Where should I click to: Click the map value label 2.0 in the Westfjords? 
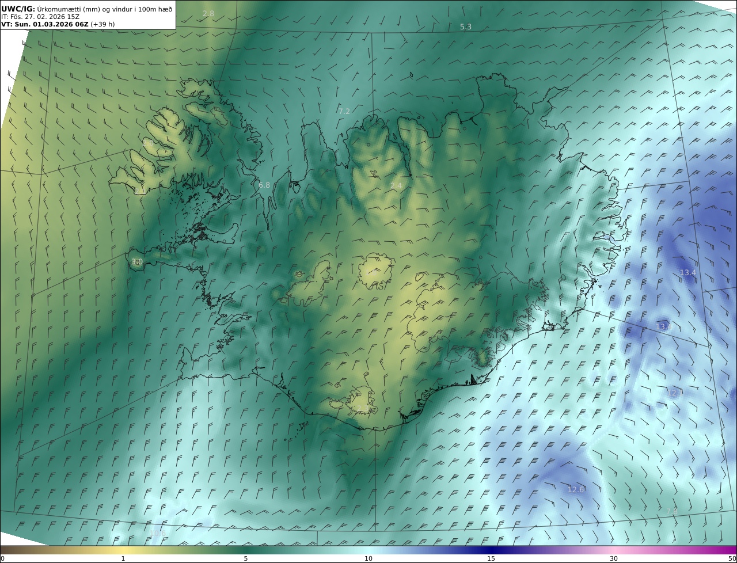149,143
